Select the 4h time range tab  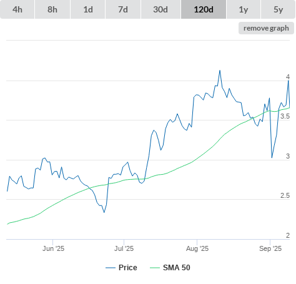click(17, 9)
